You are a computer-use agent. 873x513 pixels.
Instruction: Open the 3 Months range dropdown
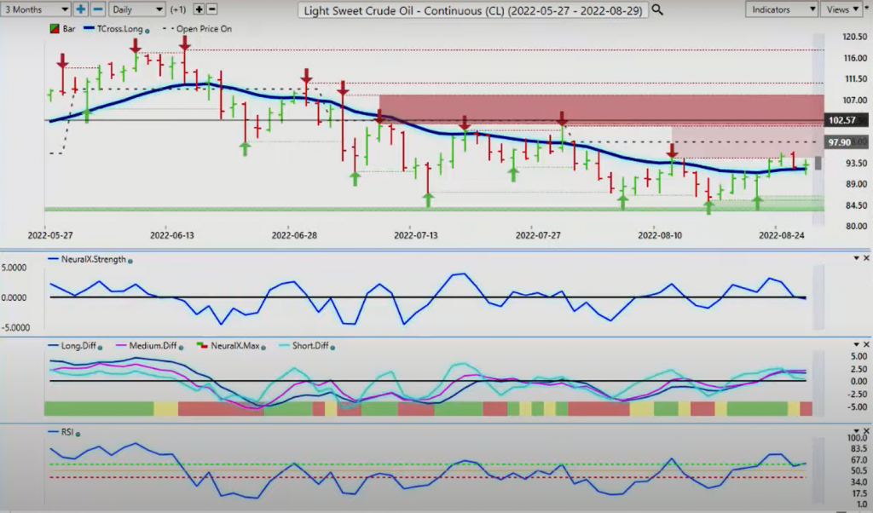[x=36, y=9]
